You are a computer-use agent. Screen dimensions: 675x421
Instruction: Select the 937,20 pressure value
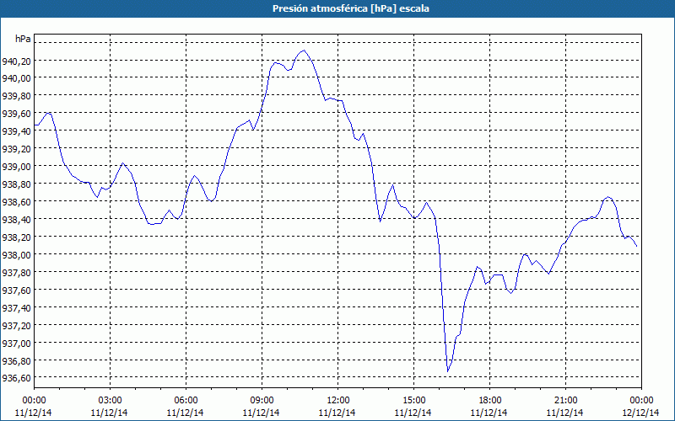click(16, 326)
